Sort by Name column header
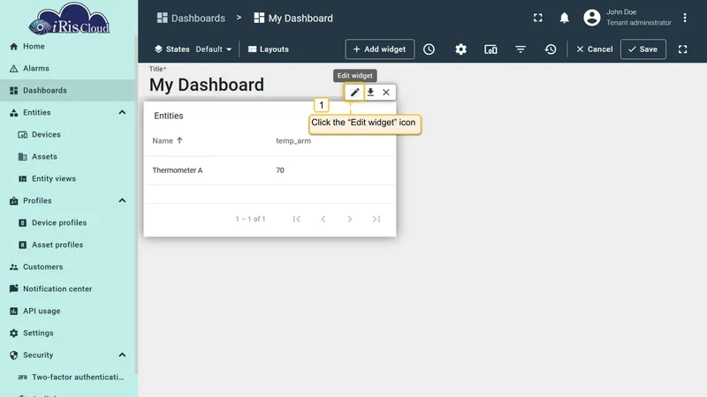 [x=167, y=141]
